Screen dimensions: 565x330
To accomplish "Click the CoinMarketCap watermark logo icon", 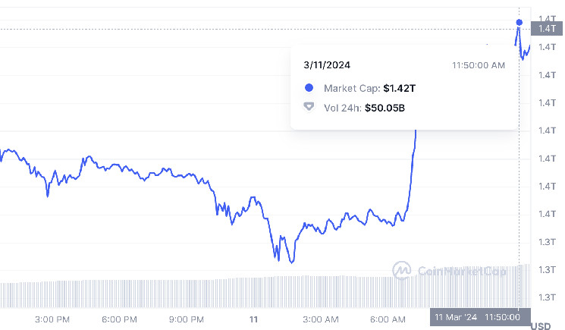I will point(401,270).
